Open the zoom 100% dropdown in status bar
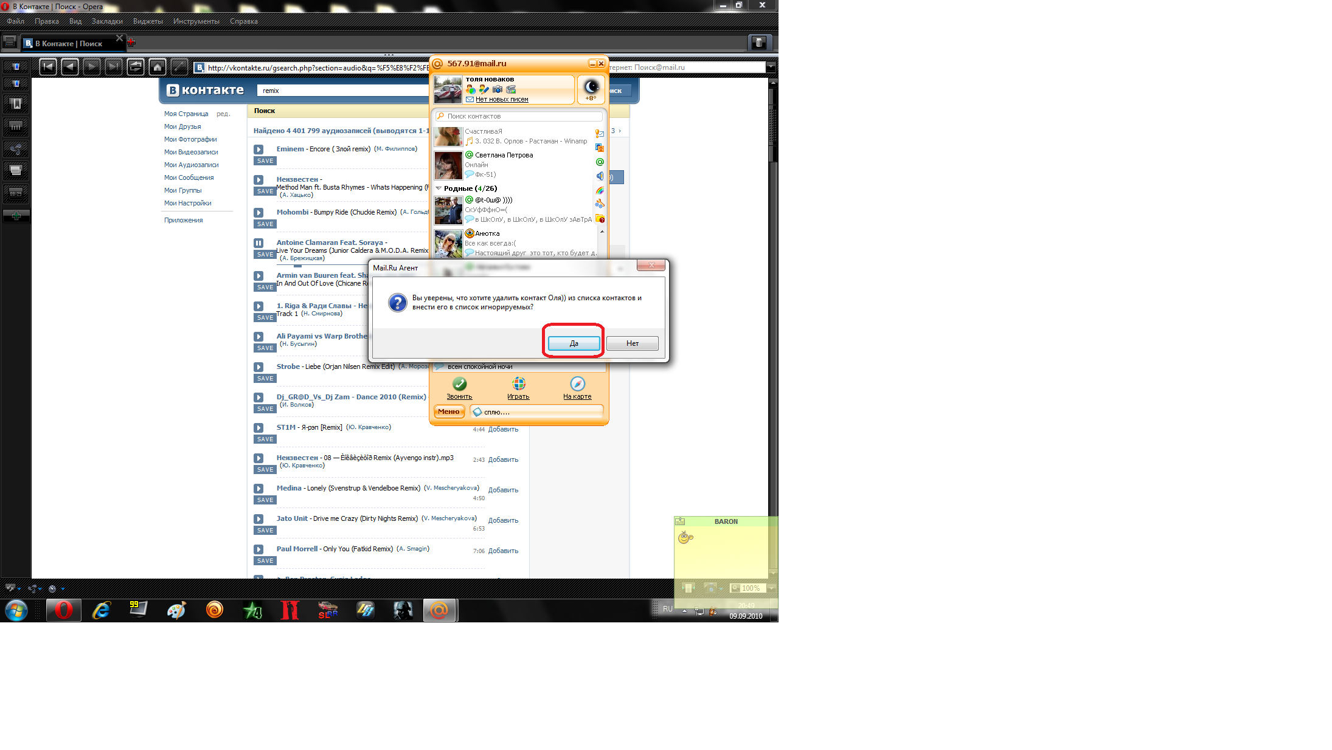 coord(771,588)
